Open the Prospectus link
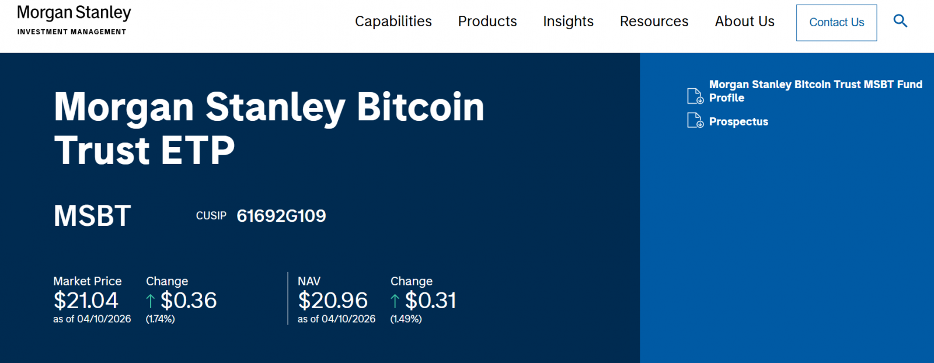934x363 pixels. click(738, 121)
